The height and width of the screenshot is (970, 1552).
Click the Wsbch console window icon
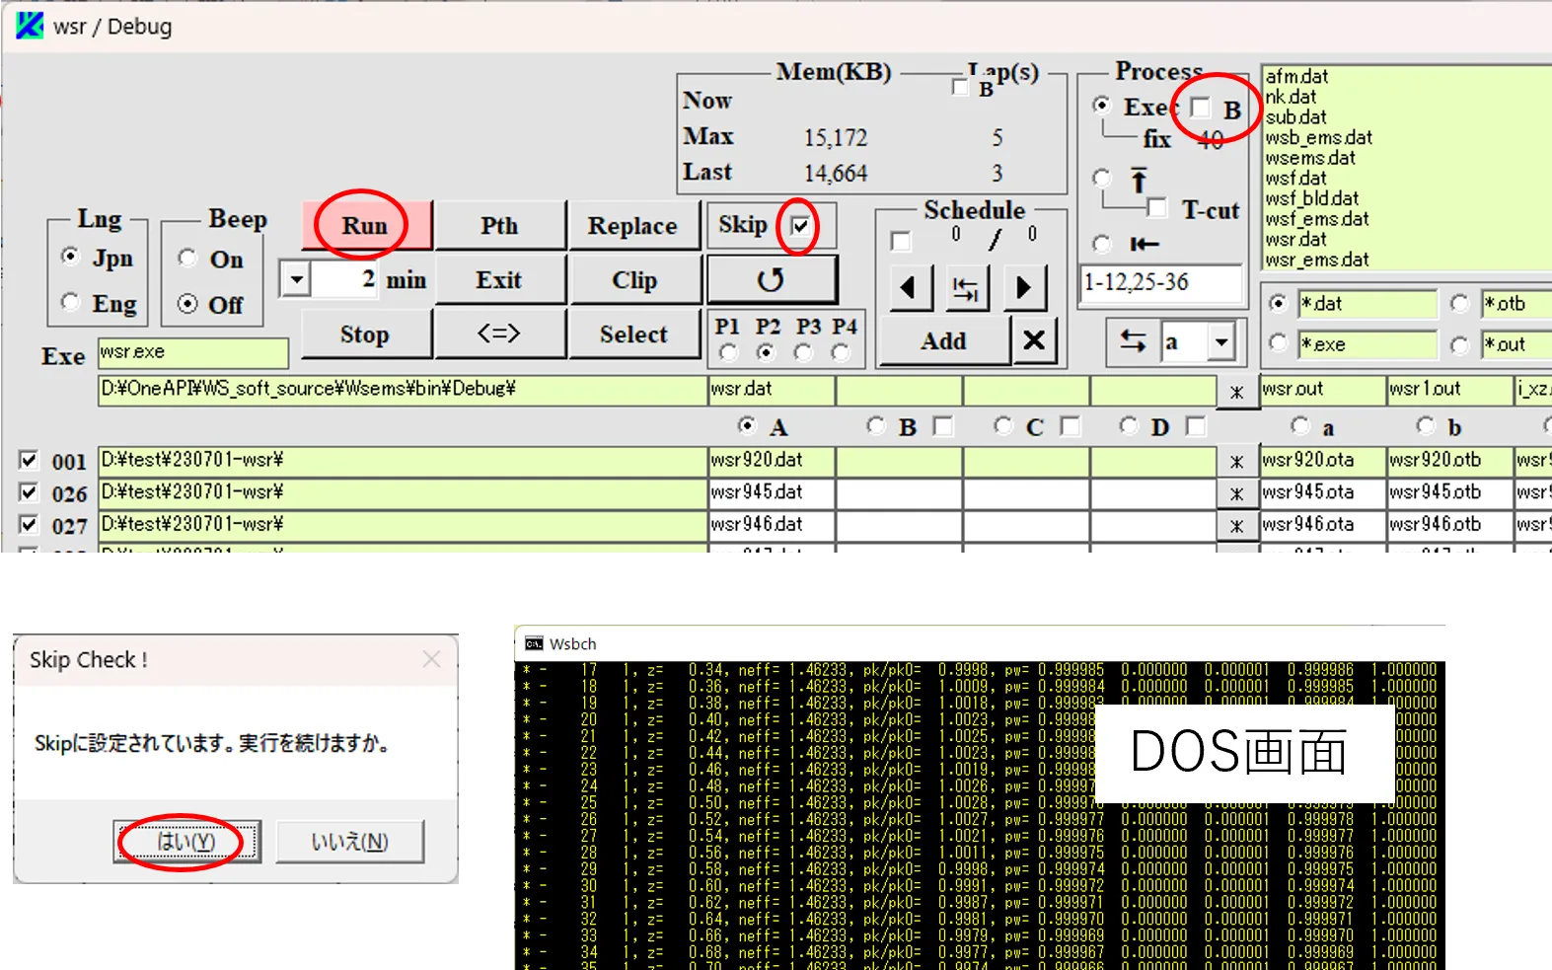click(x=534, y=643)
